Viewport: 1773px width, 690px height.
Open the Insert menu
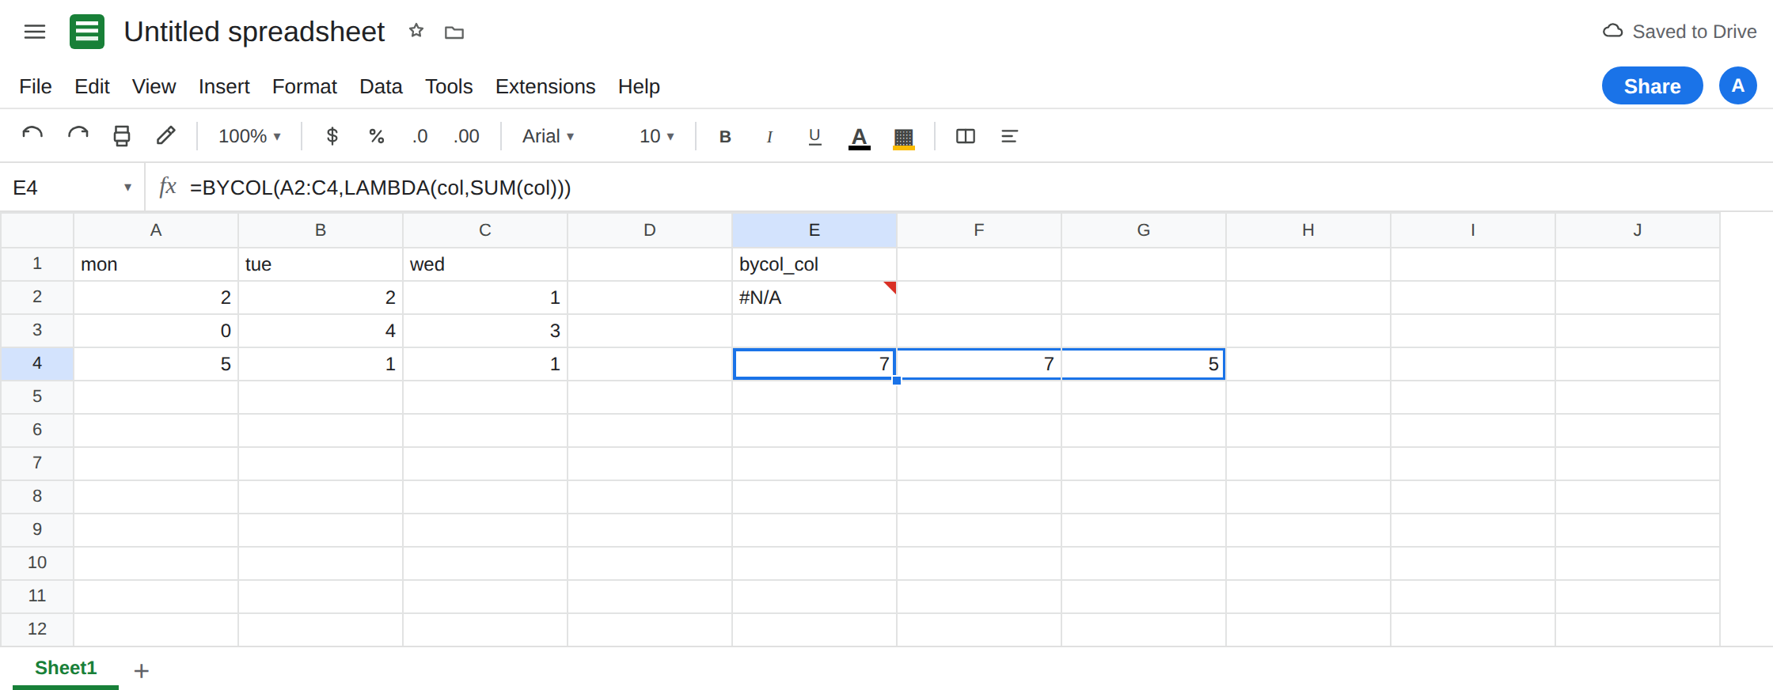[224, 86]
